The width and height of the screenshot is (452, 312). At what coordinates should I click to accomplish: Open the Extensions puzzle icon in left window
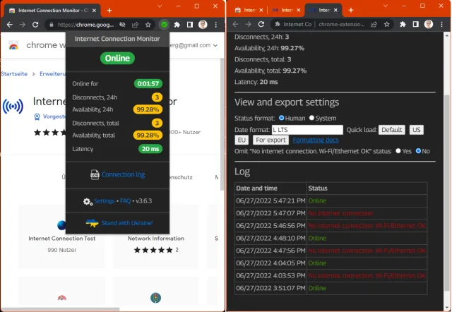point(177,25)
